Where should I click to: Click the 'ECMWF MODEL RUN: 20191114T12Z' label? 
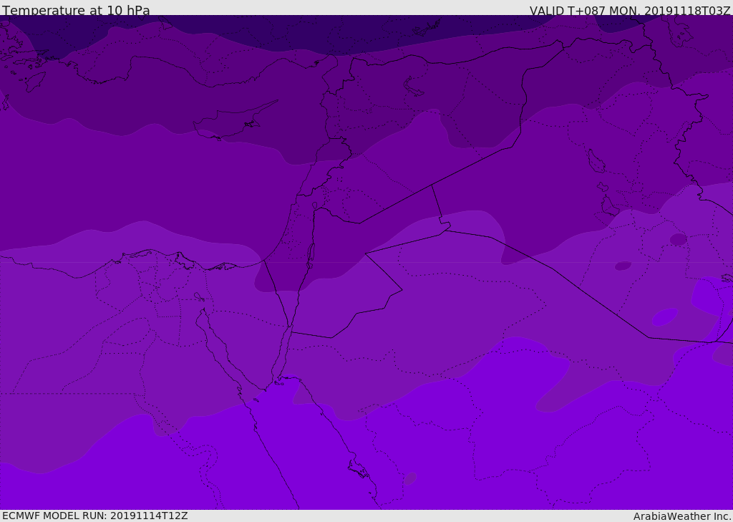tap(95, 516)
